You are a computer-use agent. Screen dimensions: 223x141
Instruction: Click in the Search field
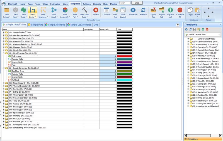[125, 3]
